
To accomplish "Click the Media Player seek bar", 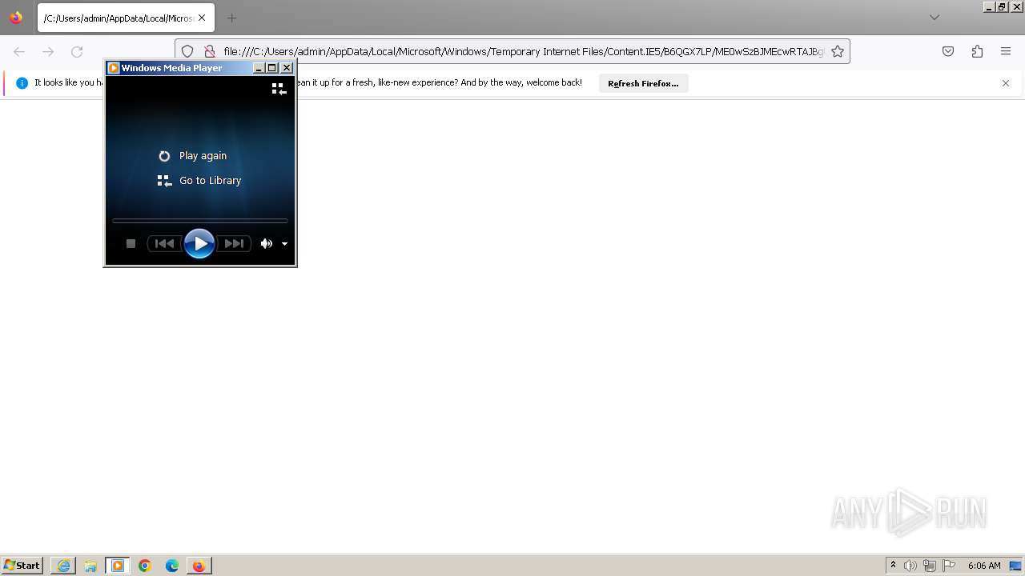I will tap(200, 220).
